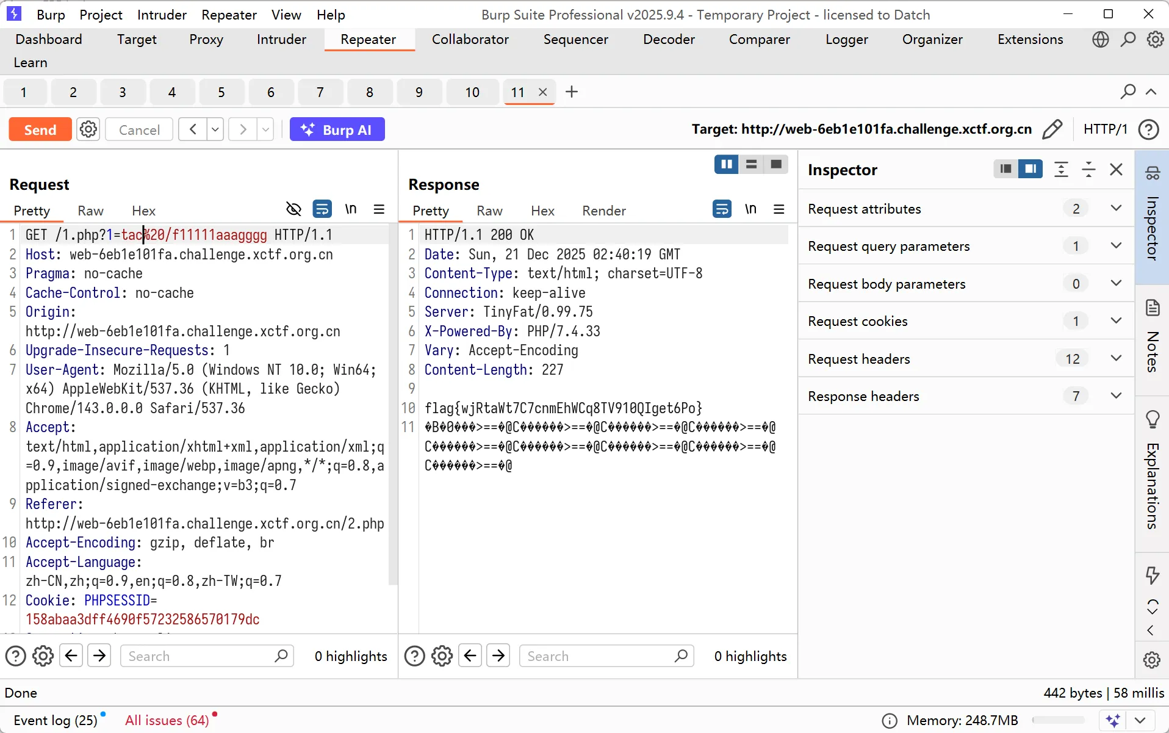Open Burp global settings gear

pyautogui.click(x=1155, y=40)
